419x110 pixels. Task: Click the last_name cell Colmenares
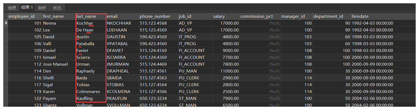pos(88,92)
